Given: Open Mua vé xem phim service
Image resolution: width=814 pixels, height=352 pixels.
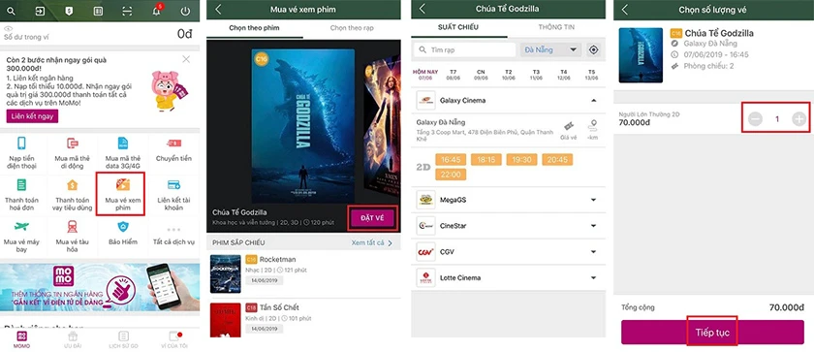Looking at the screenshot, I should [x=123, y=194].
